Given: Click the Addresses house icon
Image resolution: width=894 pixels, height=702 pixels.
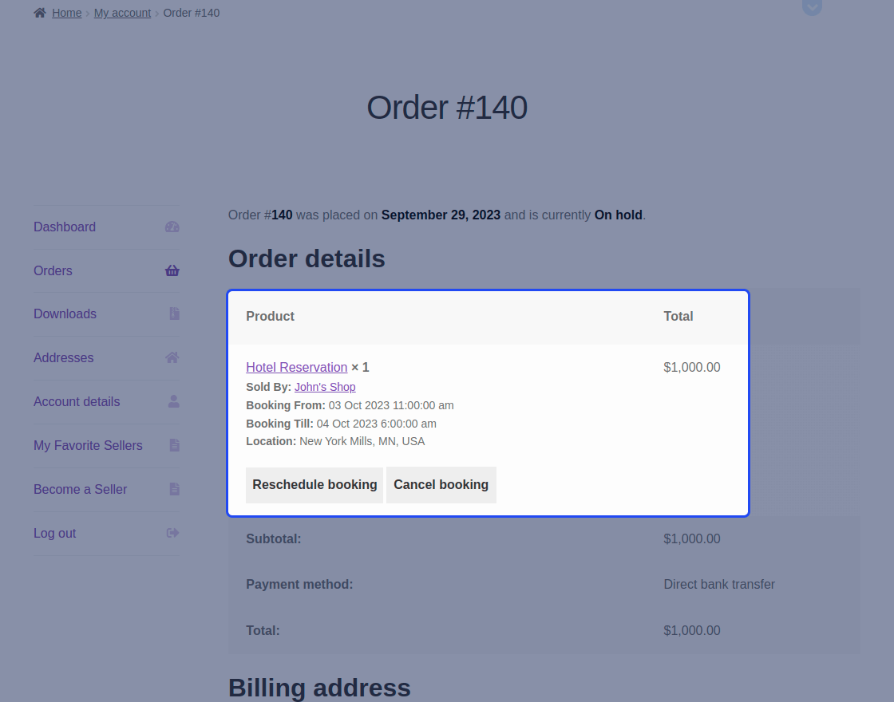Looking at the screenshot, I should click(x=172, y=358).
